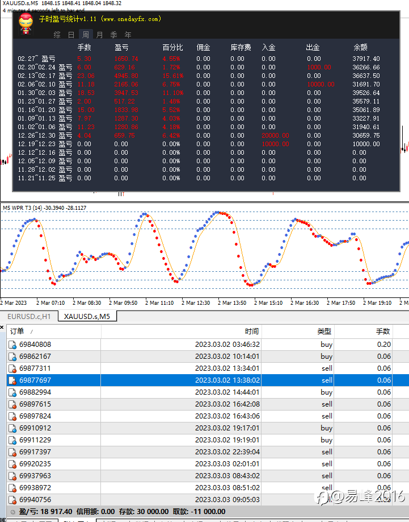Click the 盈/亏: 18 917.40 summary text
409x522 pixels.
[x=45, y=512]
